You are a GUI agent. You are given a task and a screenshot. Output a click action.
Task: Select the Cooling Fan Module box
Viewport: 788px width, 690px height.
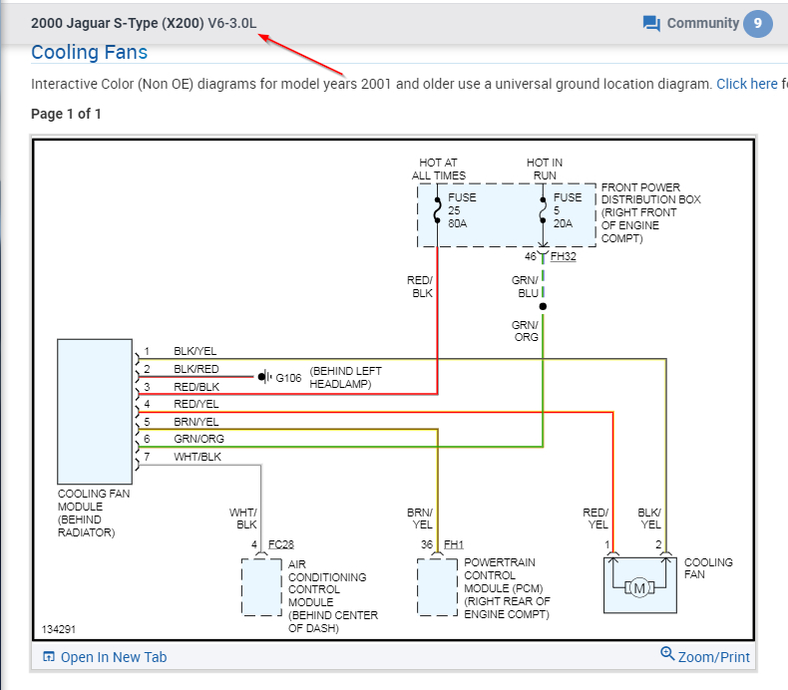point(95,412)
